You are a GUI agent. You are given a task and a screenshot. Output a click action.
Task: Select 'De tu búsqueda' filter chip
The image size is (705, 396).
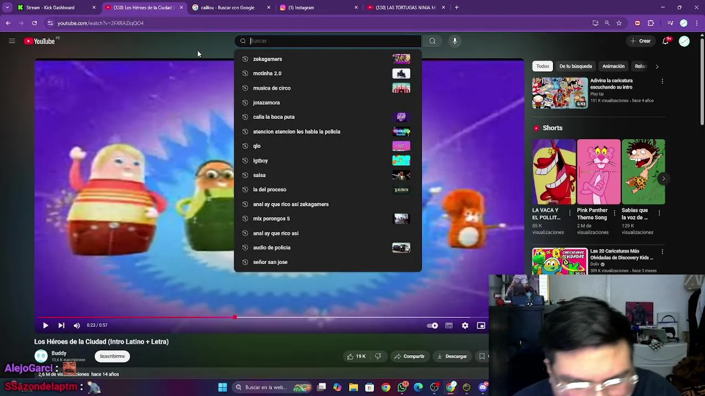pos(576,66)
